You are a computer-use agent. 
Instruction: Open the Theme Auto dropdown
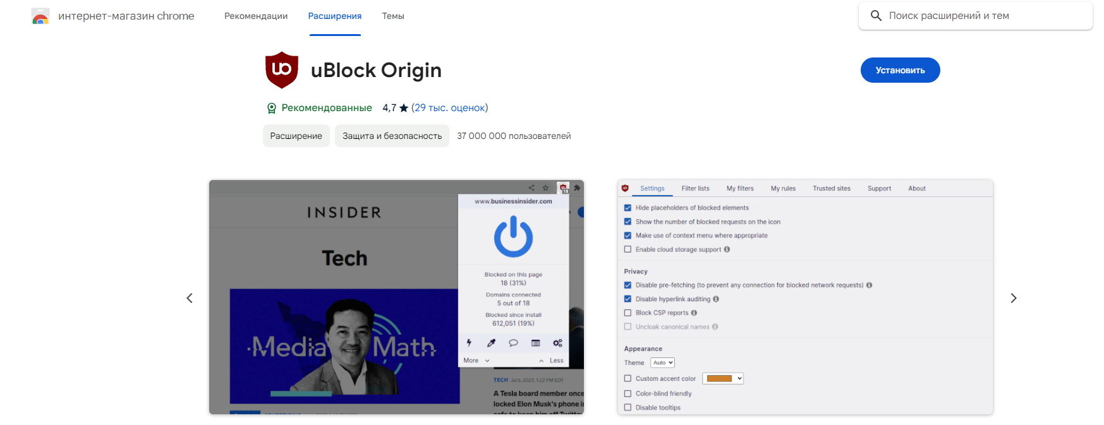[662, 363]
